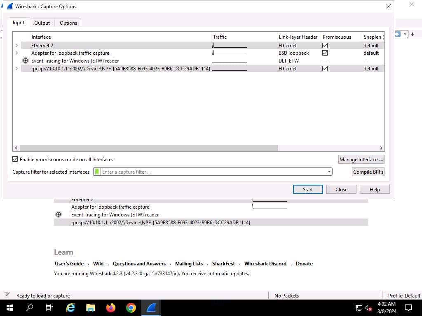This screenshot has height=316, width=422.
Task: Click the Wireshark shark fin taskbar icon
Action: coord(151,307)
